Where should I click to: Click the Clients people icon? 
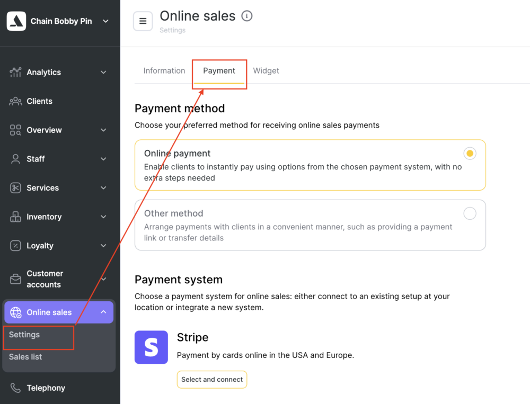15,101
